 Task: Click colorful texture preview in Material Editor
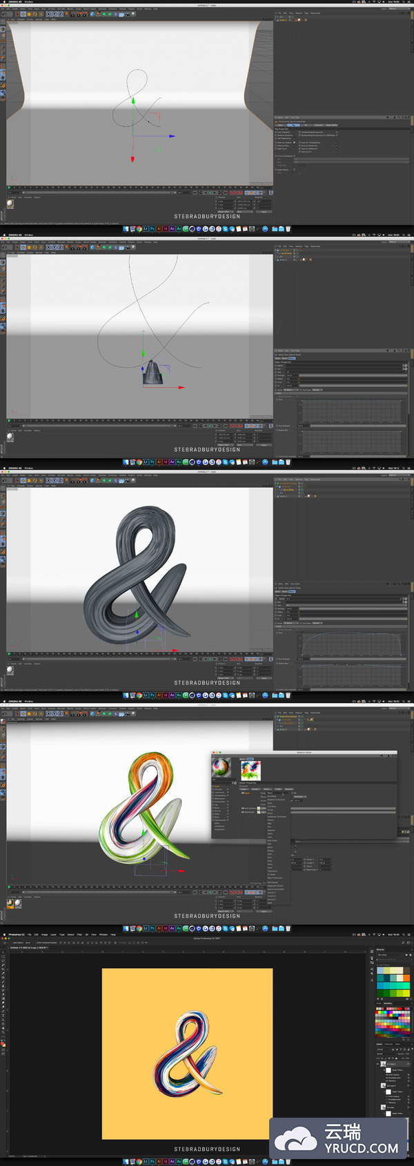click(251, 771)
